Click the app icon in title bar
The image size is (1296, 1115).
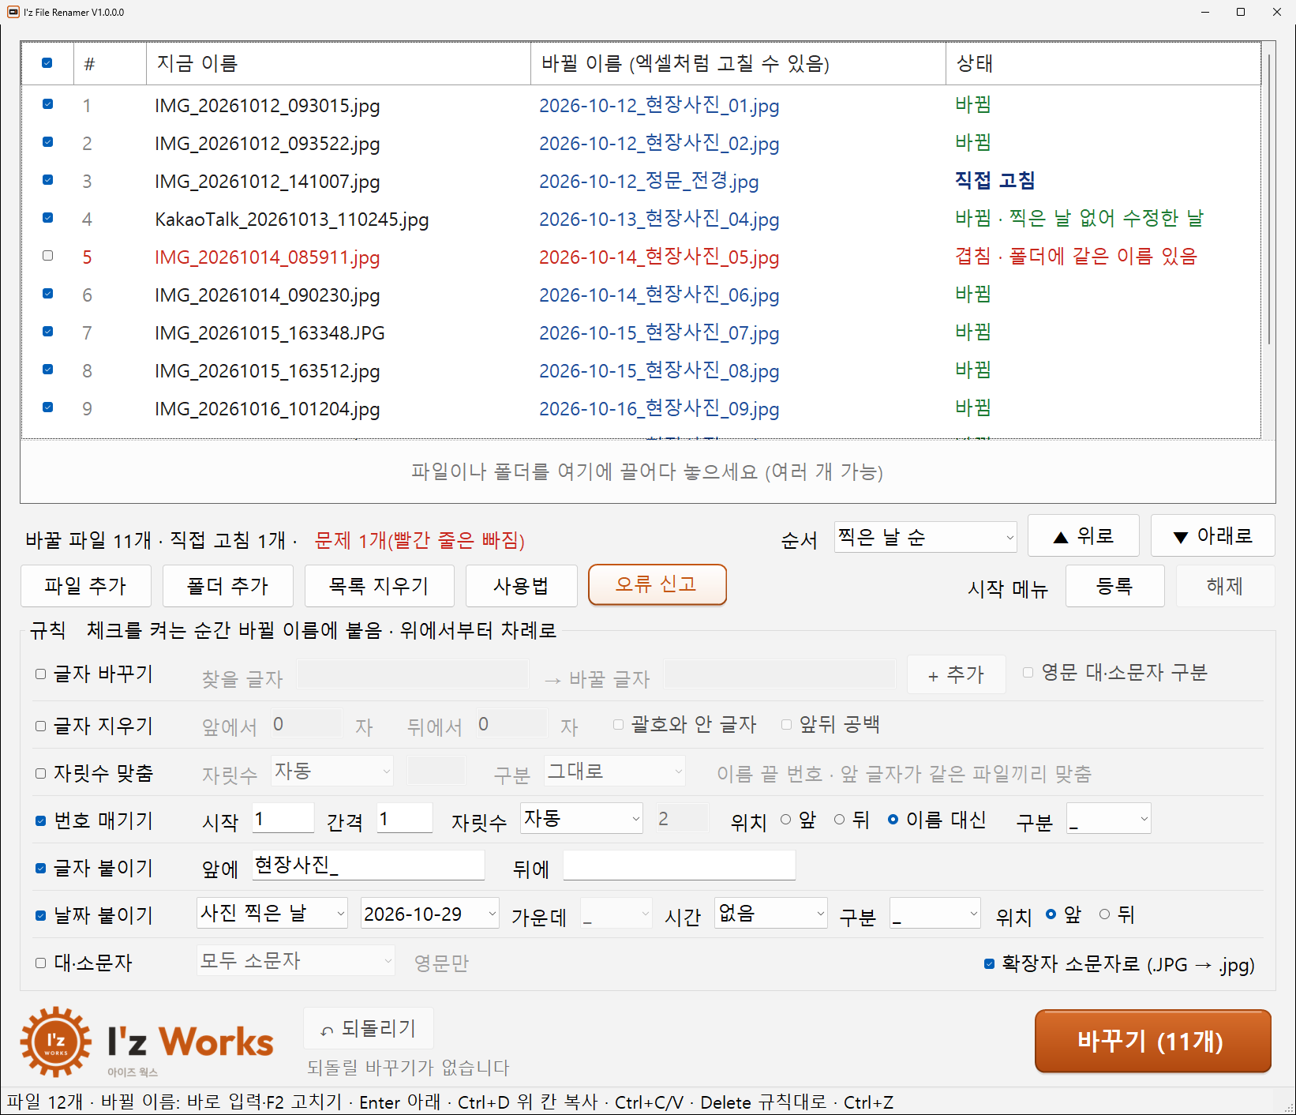[13, 12]
